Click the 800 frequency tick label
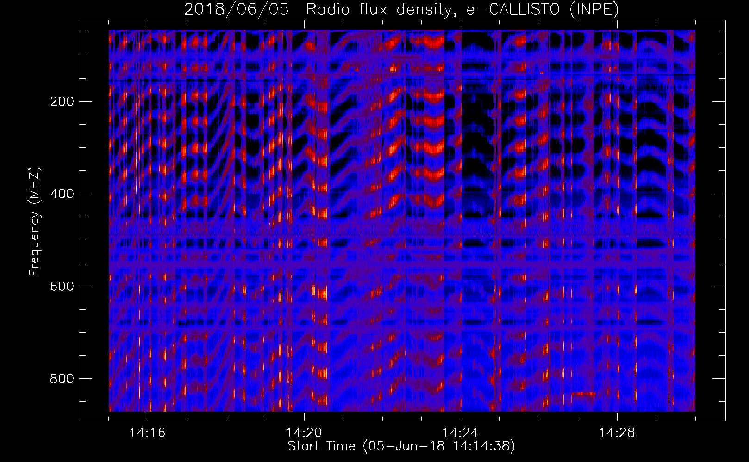This screenshot has width=749, height=462. [62, 379]
